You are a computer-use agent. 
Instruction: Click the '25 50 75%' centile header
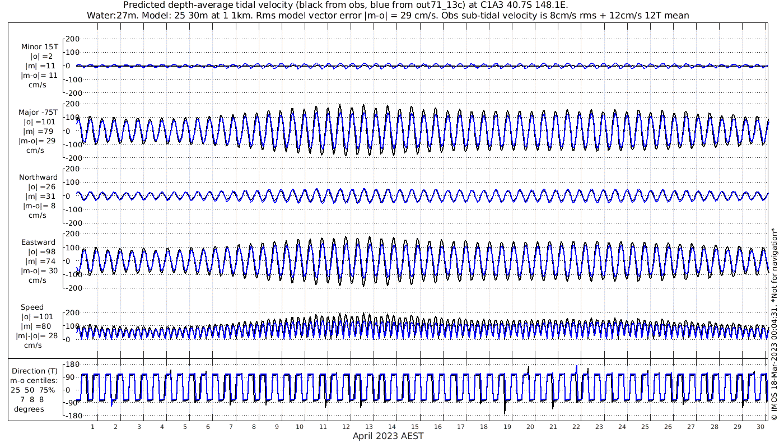(x=34, y=390)
